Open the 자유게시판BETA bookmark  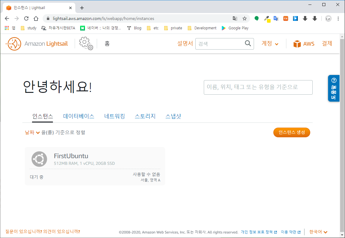(58, 28)
